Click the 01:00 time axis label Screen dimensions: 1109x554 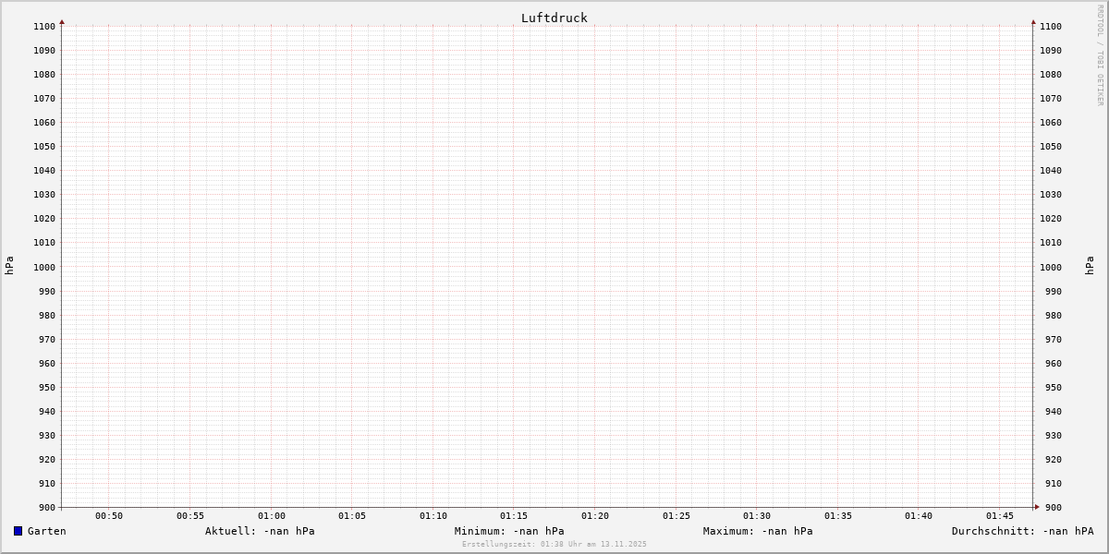272,516
